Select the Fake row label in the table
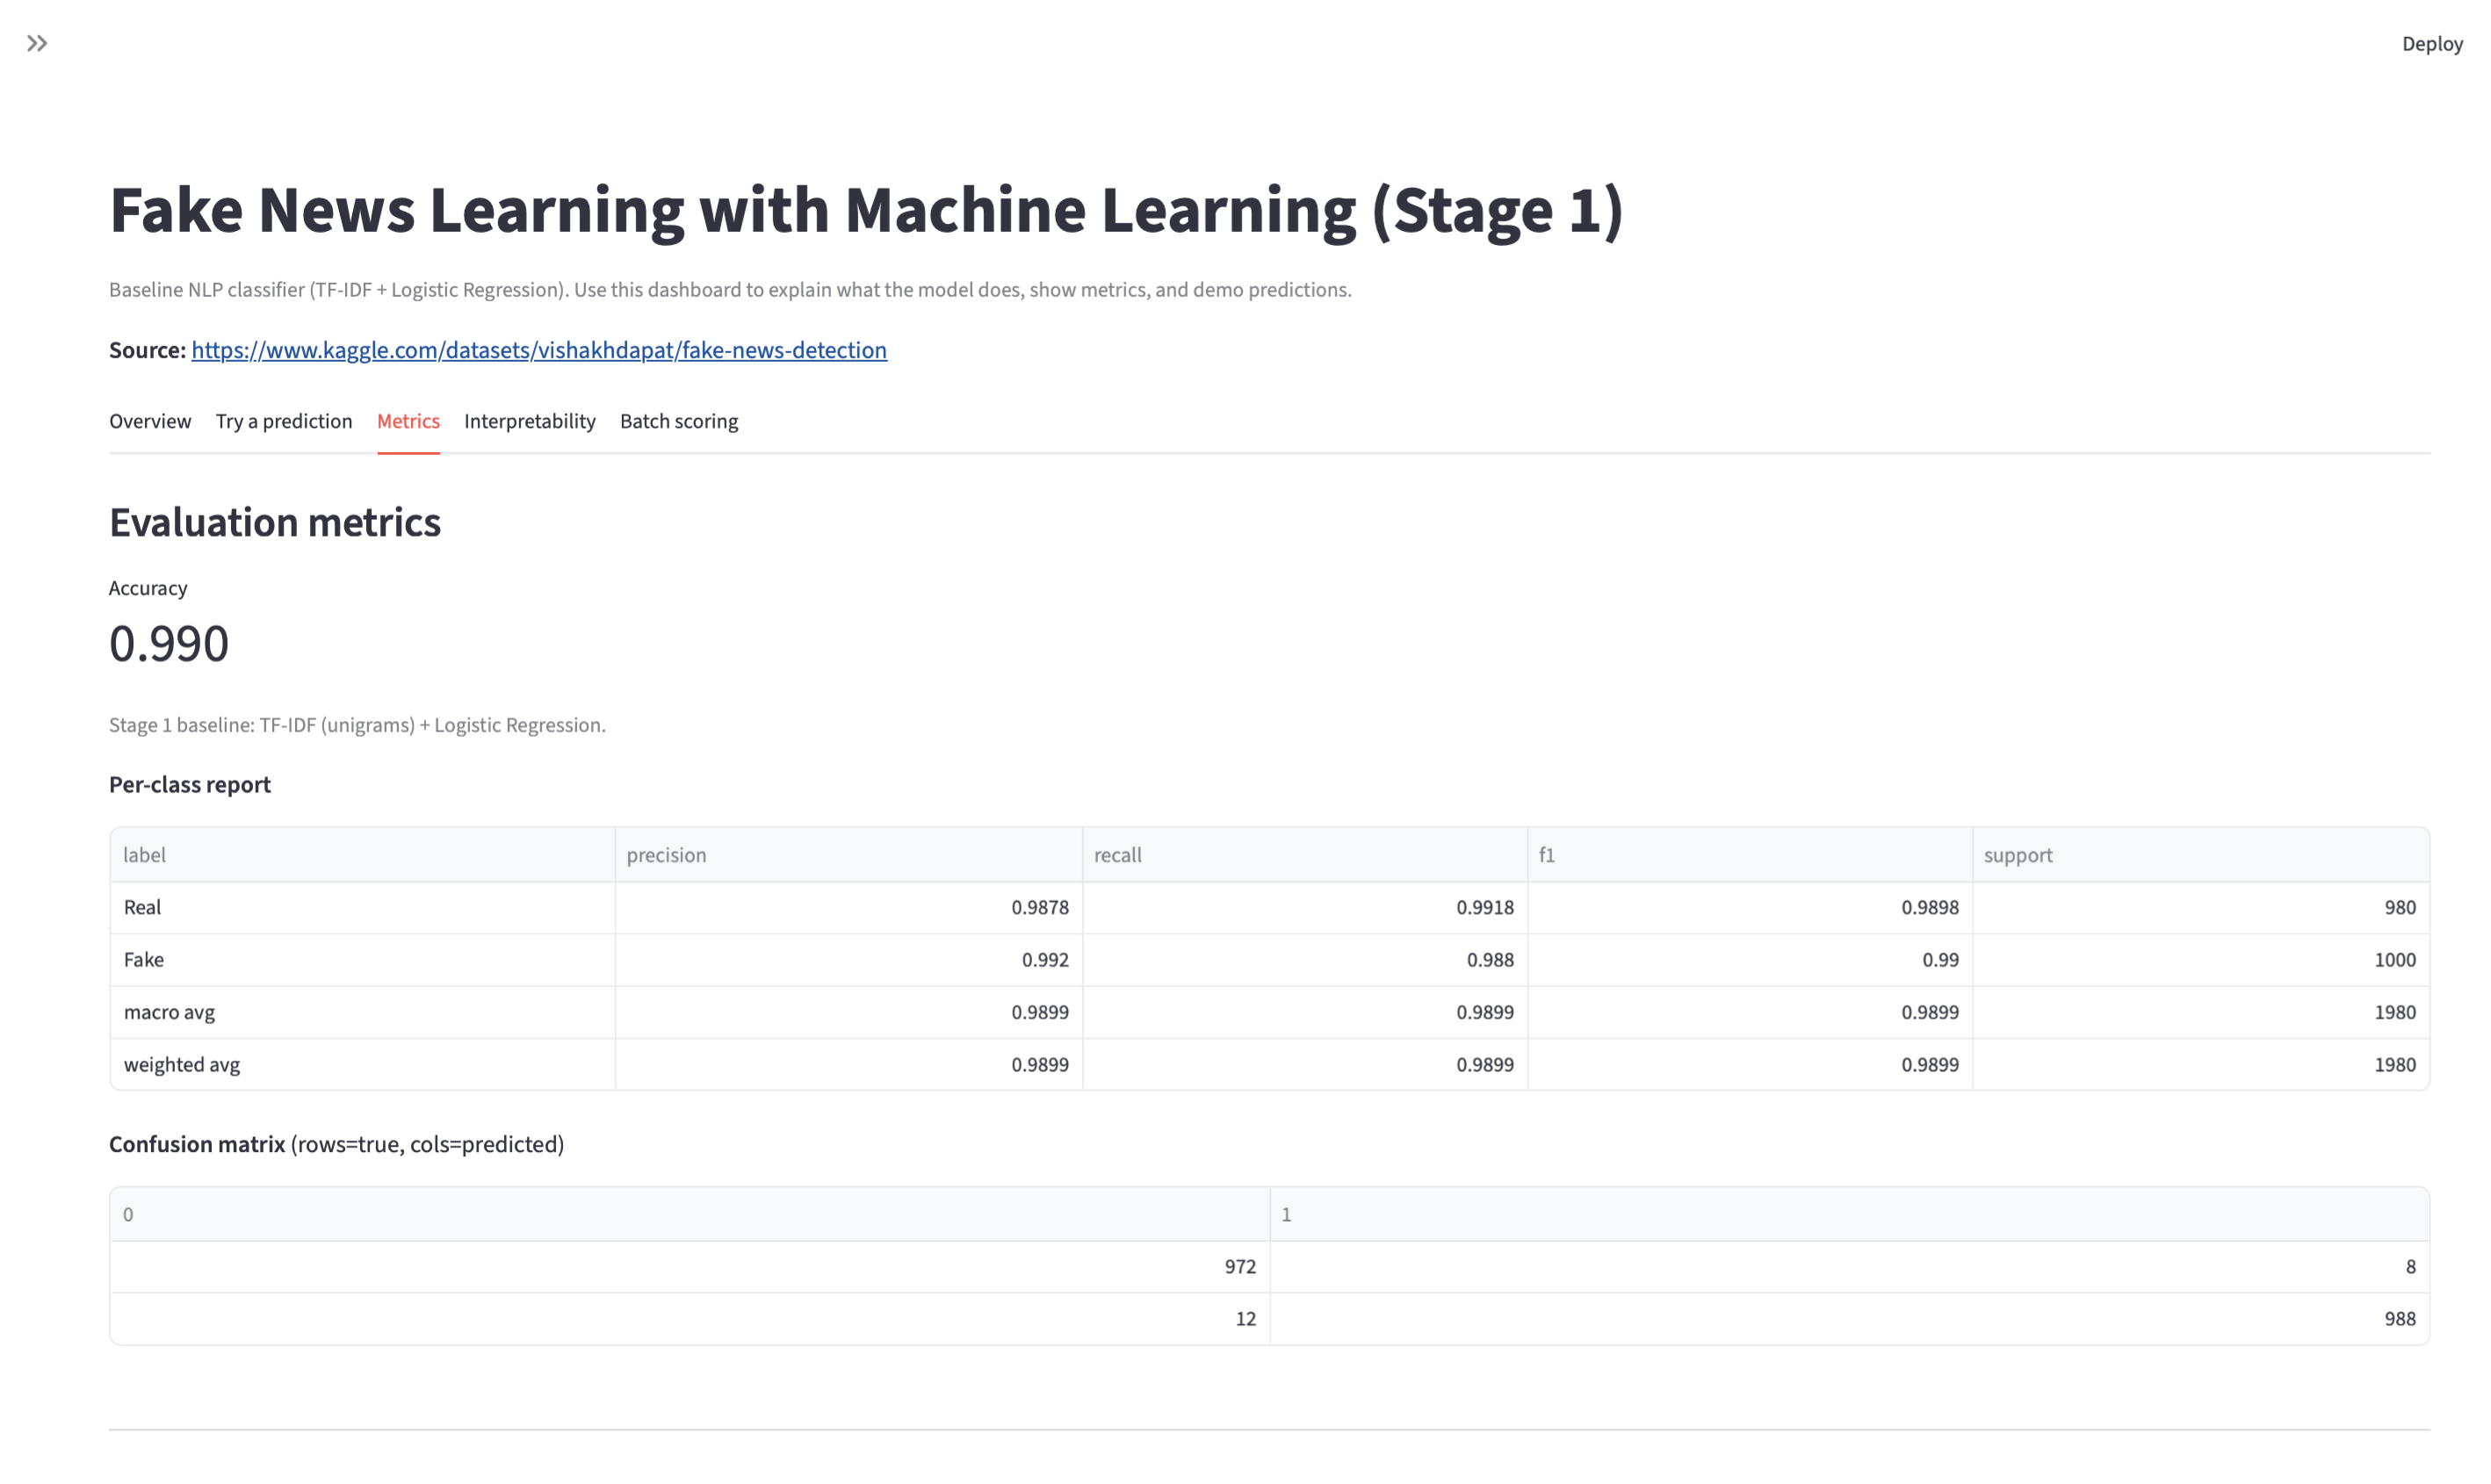The width and height of the screenshot is (2491, 1484). 144,959
